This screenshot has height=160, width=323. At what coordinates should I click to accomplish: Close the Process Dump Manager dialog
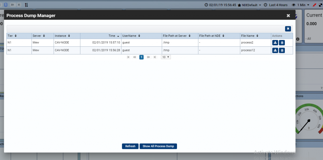tap(288, 16)
